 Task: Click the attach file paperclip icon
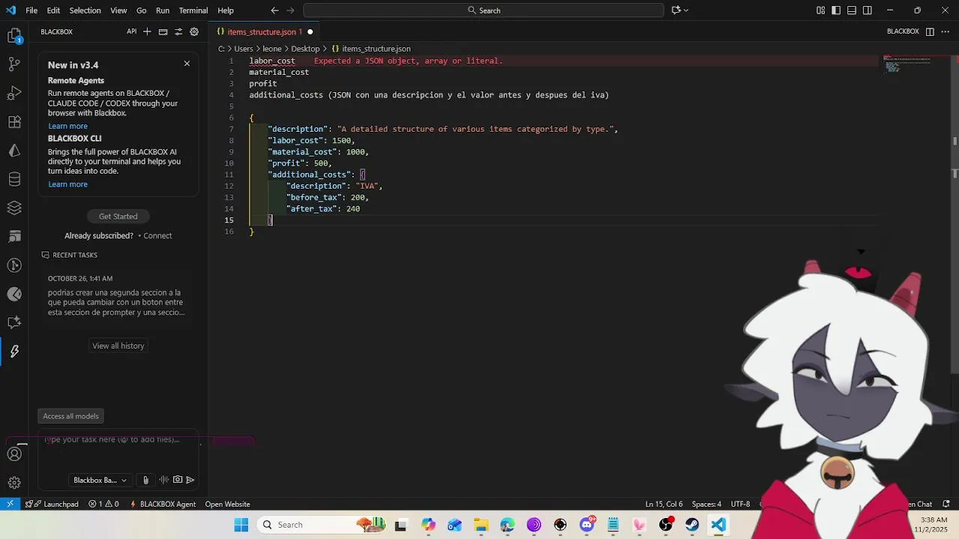[x=145, y=480]
